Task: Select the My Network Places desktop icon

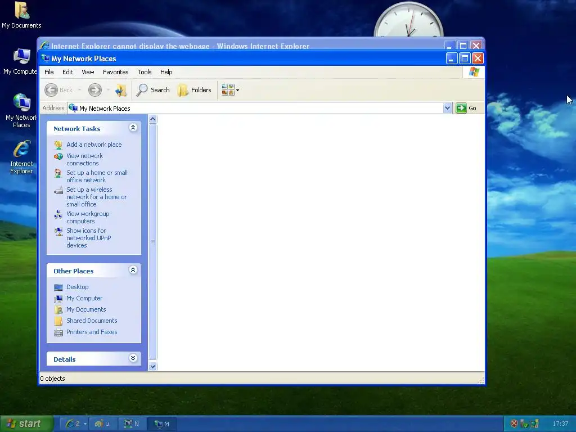Action: (x=21, y=110)
